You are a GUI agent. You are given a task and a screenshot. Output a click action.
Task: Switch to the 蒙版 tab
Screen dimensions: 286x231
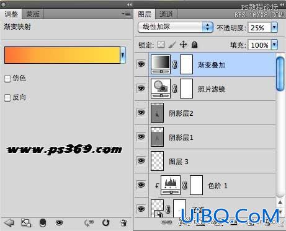click(x=33, y=14)
